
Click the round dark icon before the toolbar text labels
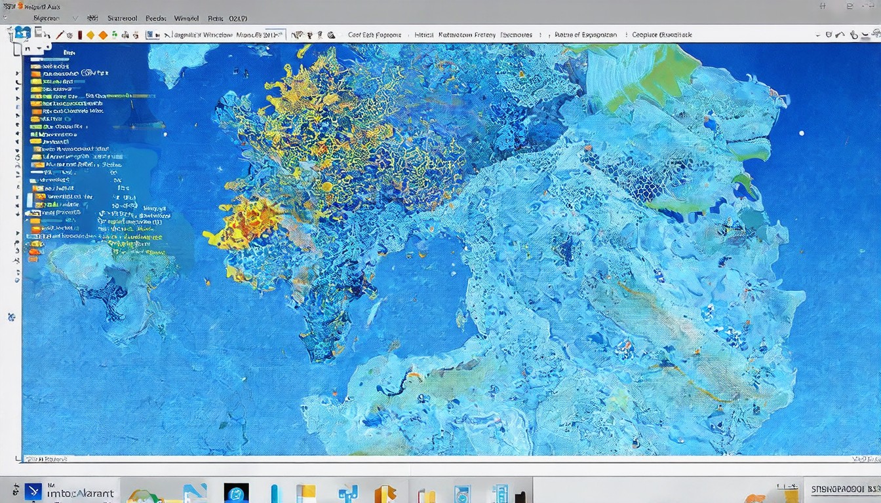click(x=331, y=35)
